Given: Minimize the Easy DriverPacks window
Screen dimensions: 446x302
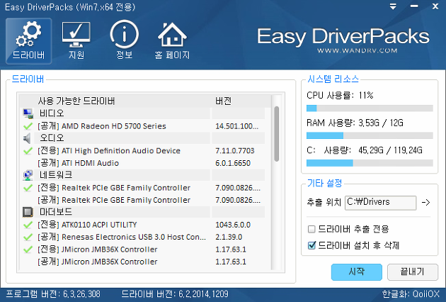Looking at the screenshot, I should 414,6.
